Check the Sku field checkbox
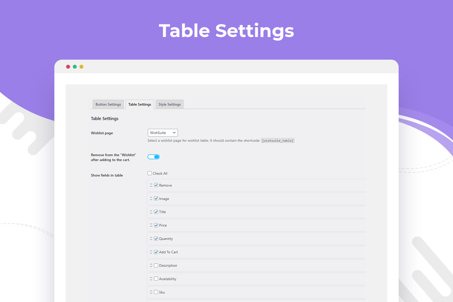The width and height of the screenshot is (453, 302). coord(156,292)
